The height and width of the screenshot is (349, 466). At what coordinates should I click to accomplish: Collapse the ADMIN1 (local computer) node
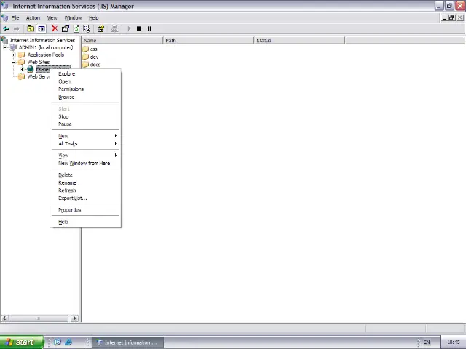[x=5, y=47]
